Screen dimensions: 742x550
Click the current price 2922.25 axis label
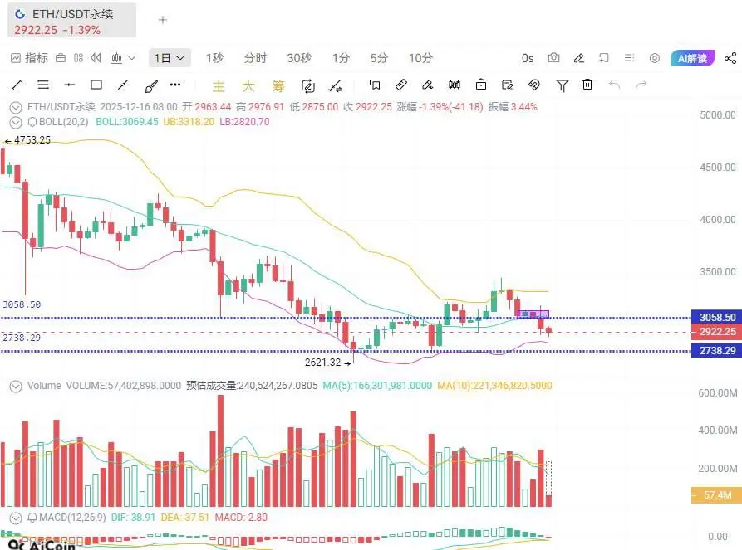(x=716, y=332)
